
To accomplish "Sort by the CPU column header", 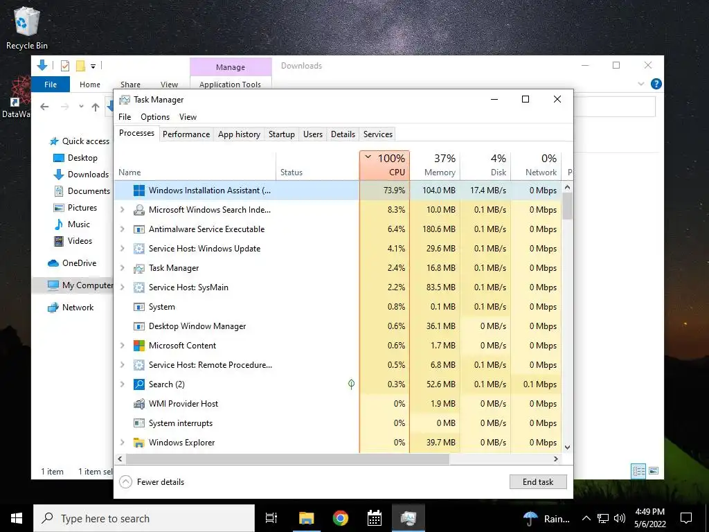I will coord(385,165).
